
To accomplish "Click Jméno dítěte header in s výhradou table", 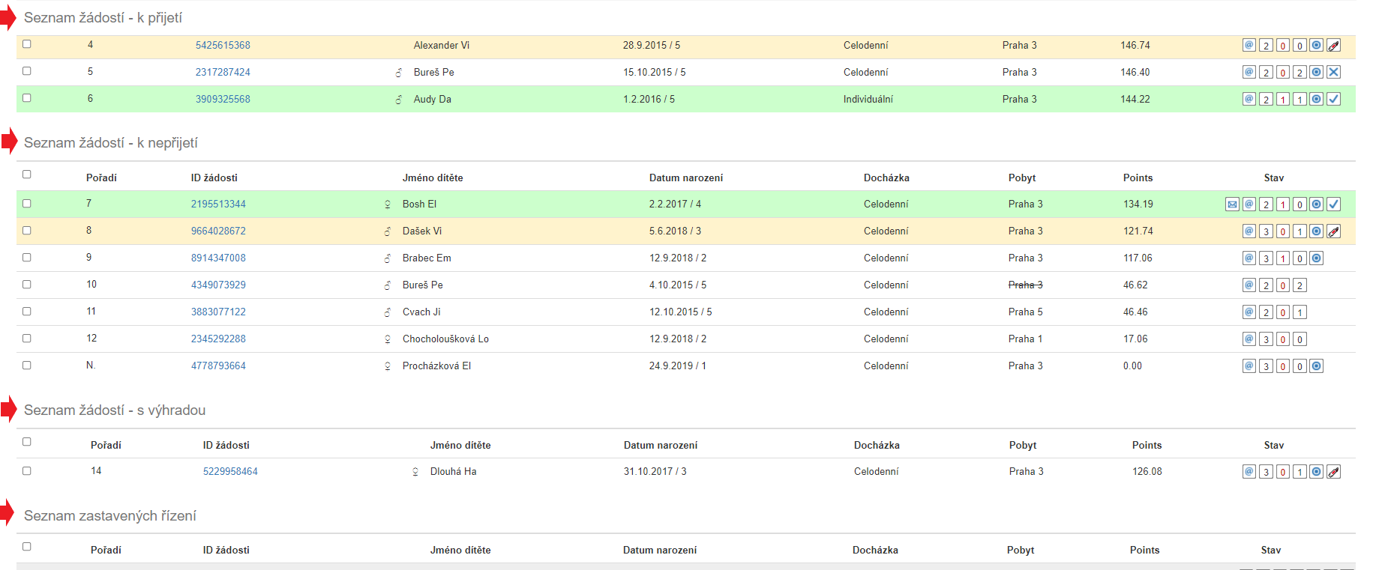I will pyautogui.click(x=460, y=445).
